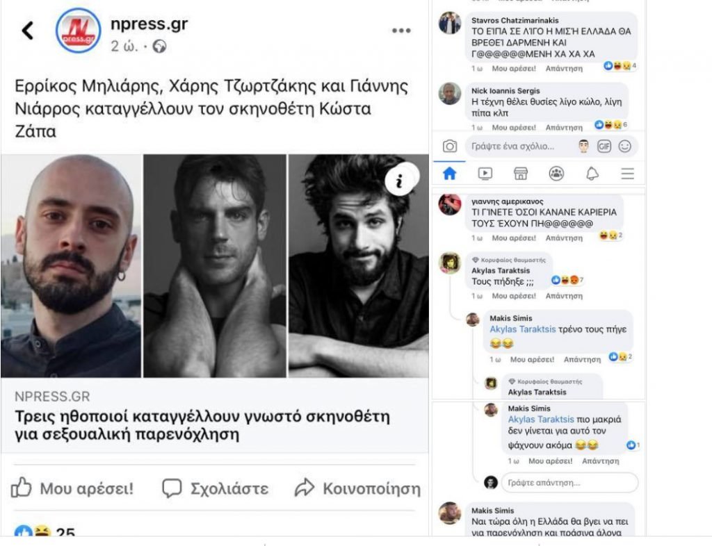Go back using the left arrow icon
This screenshot has width=712, height=546.
[x=28, y=31]
